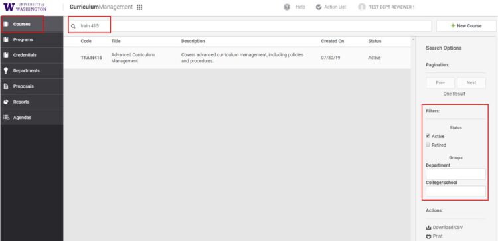The image size is (498, 241).
Task: Click the New Course button
Action: pos(466,26)
